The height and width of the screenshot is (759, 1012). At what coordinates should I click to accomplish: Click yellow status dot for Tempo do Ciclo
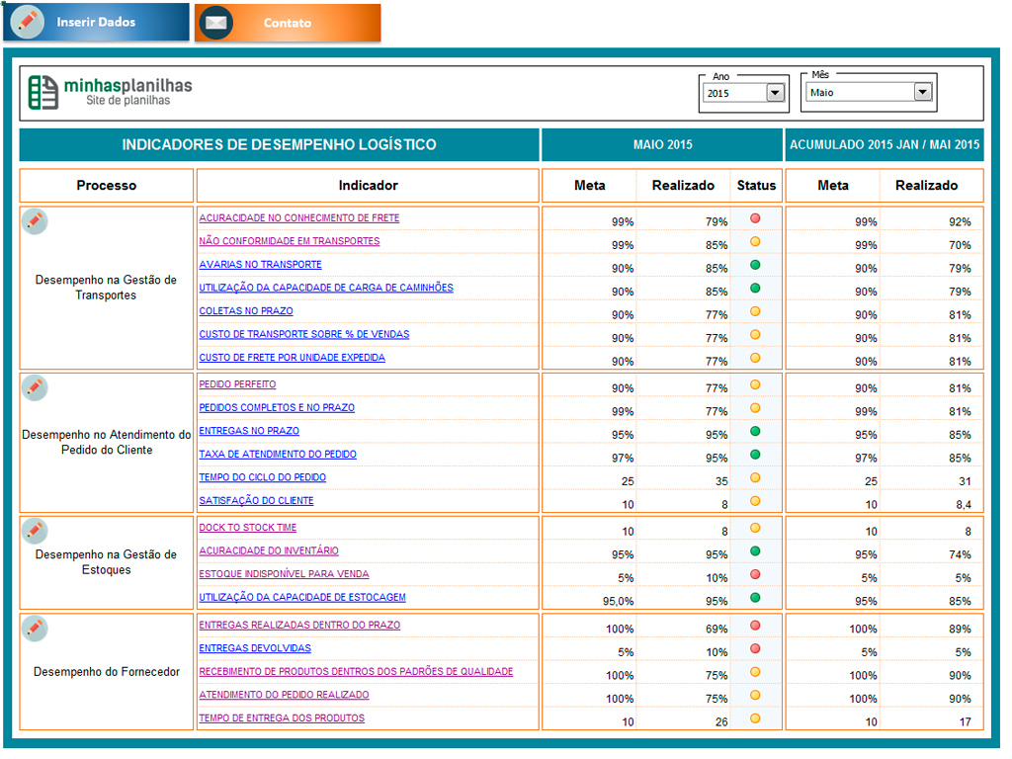click(x=755, y=477)
